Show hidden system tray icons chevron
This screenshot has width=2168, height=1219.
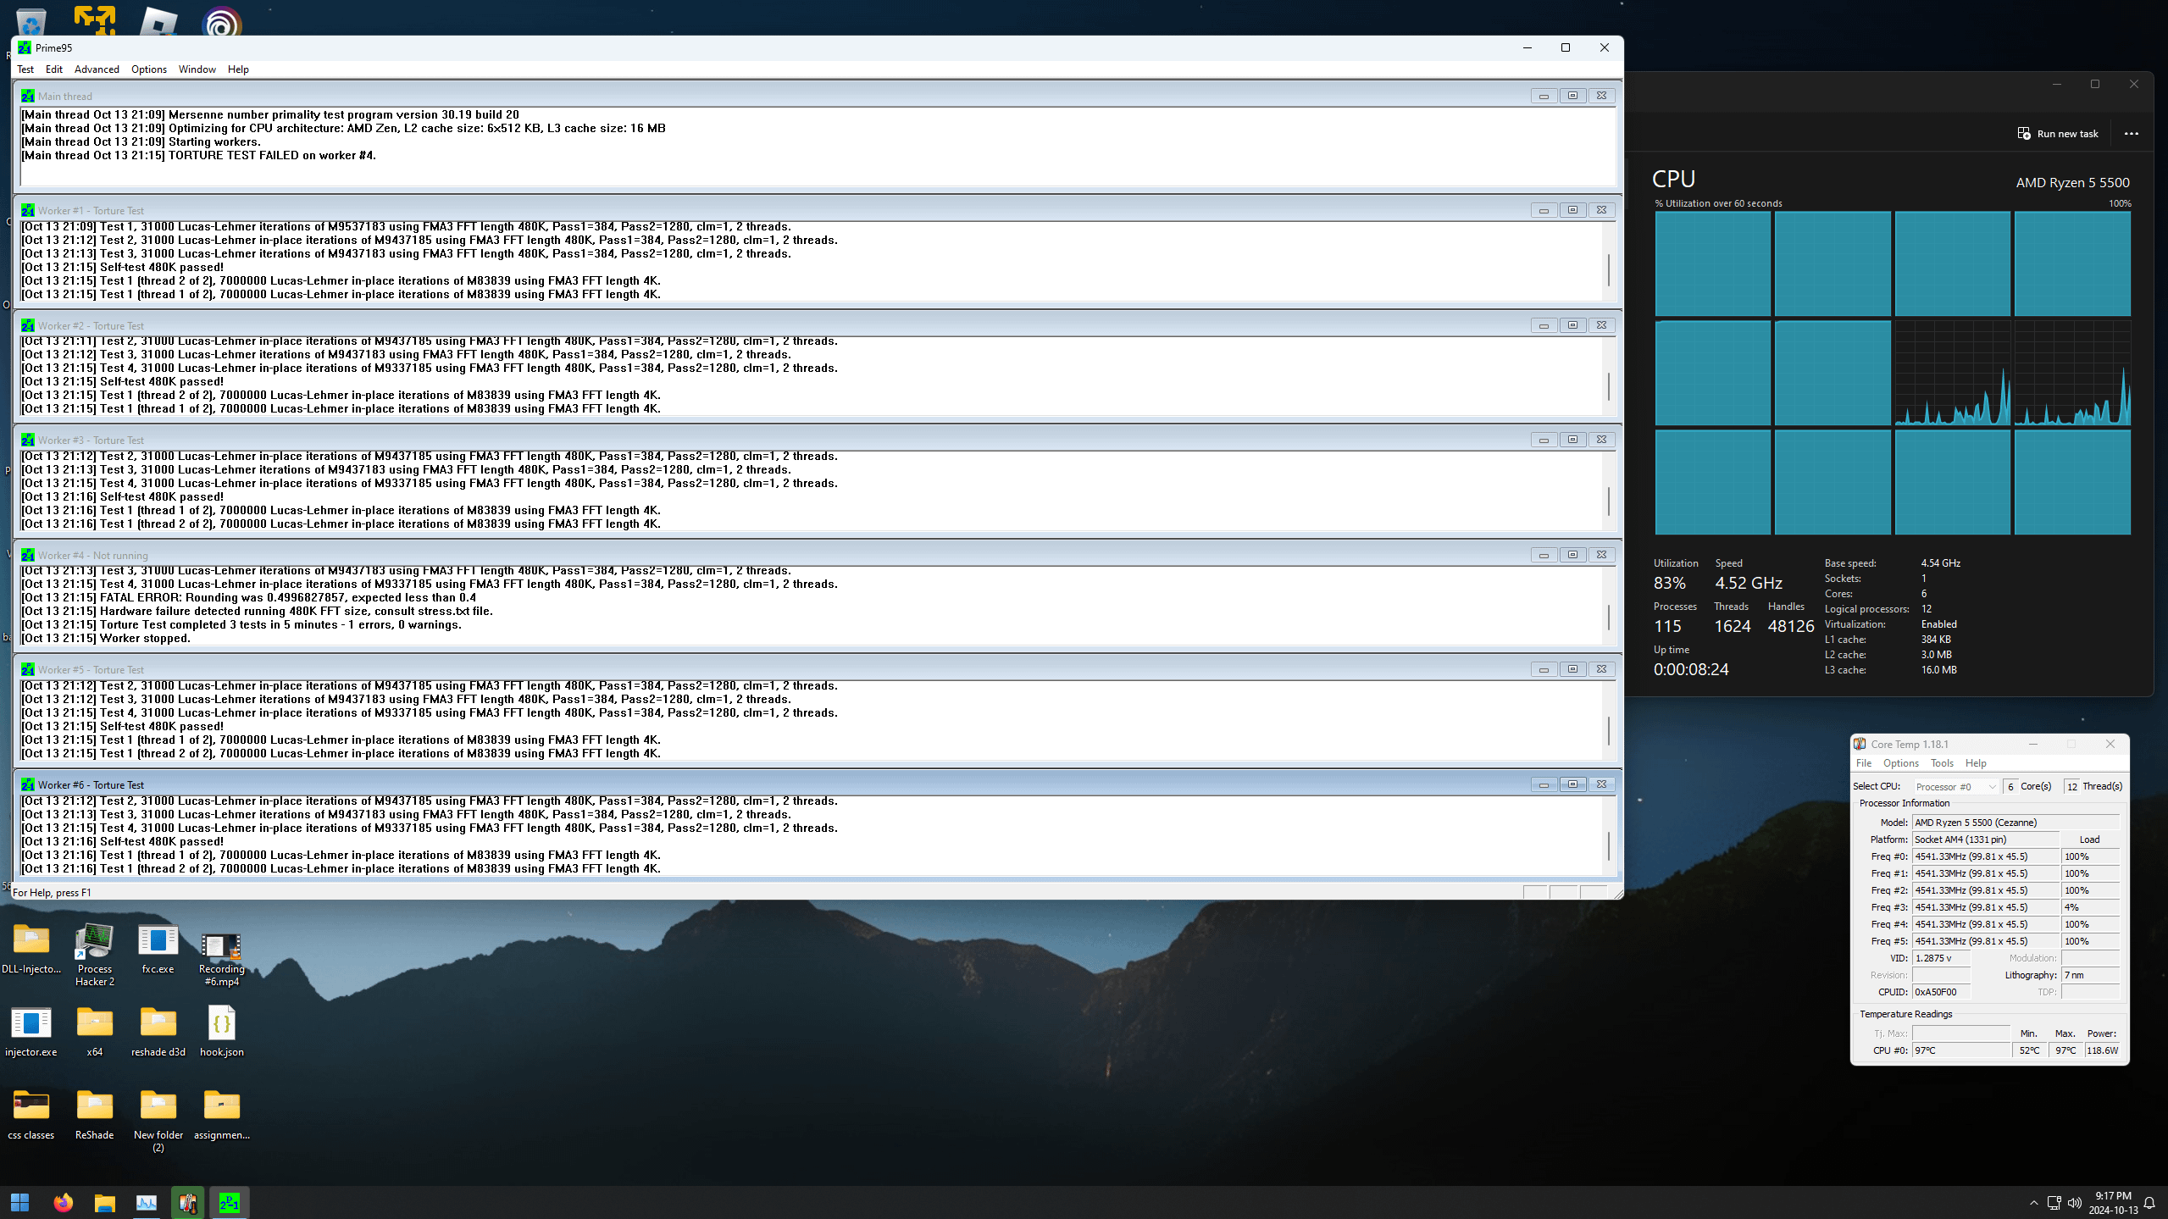(2033, 1203)
